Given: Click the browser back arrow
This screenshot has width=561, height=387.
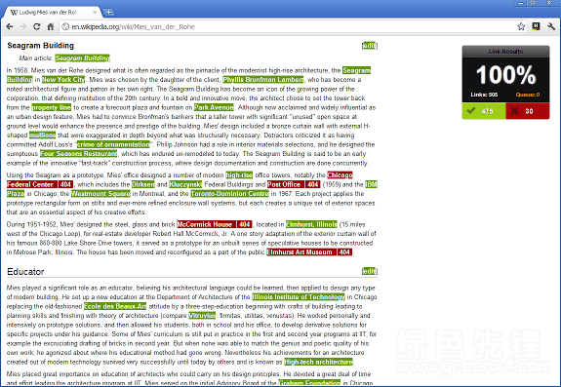Looking at the screenshot, I should click(x=10, y=26).
